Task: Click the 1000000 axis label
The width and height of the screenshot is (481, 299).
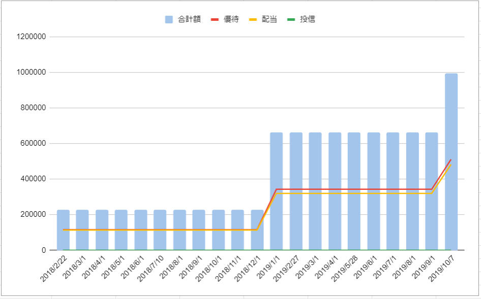Action: click(x=31, y=72)
